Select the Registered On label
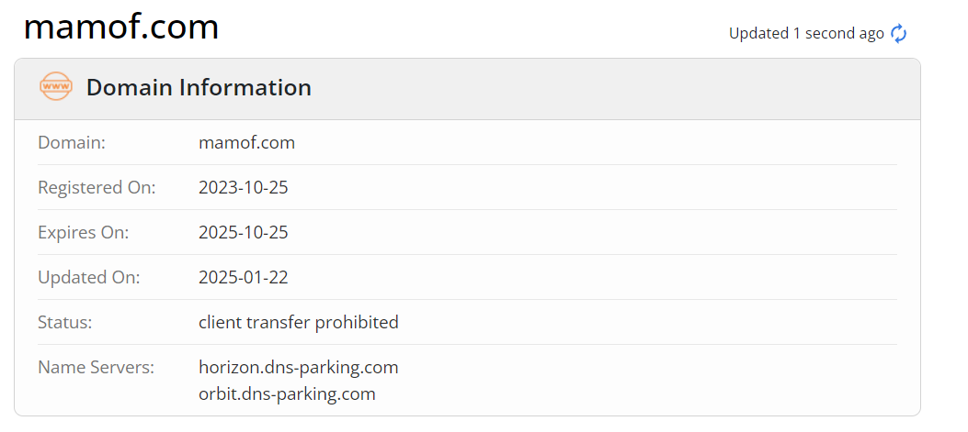968x432 pixels. 97,188
